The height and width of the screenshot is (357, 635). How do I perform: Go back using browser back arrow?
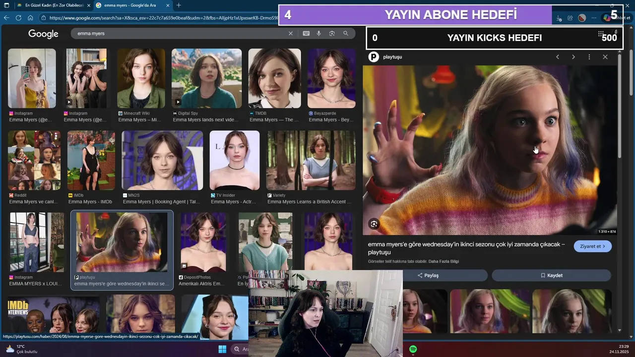pos(6,18)
